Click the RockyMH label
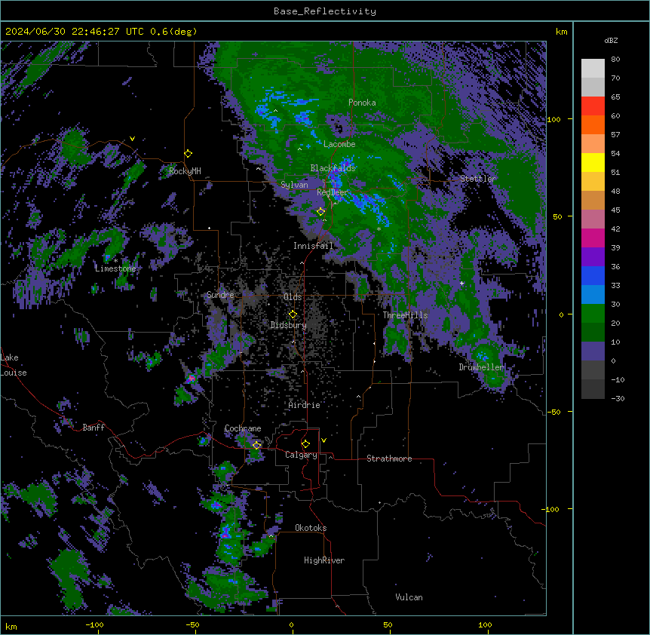650x635 pixels. click(x=185, y=171)
